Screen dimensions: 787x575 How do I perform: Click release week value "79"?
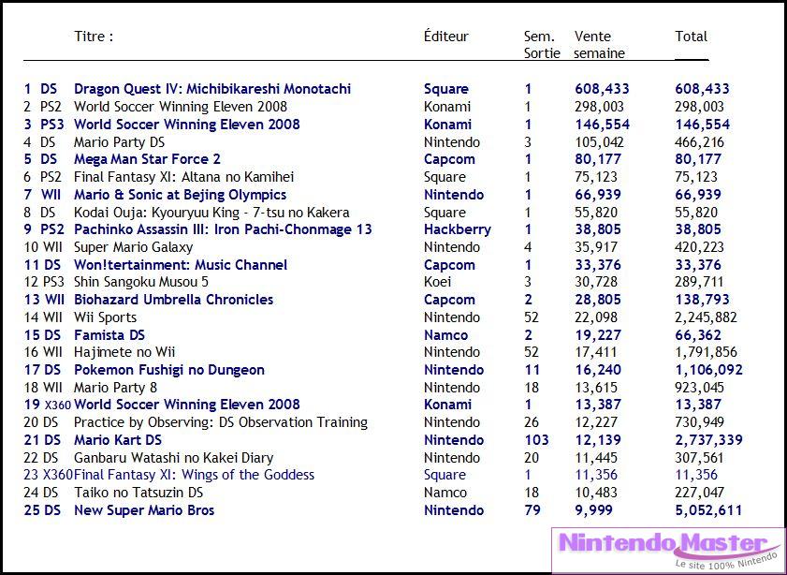(532, 510)
